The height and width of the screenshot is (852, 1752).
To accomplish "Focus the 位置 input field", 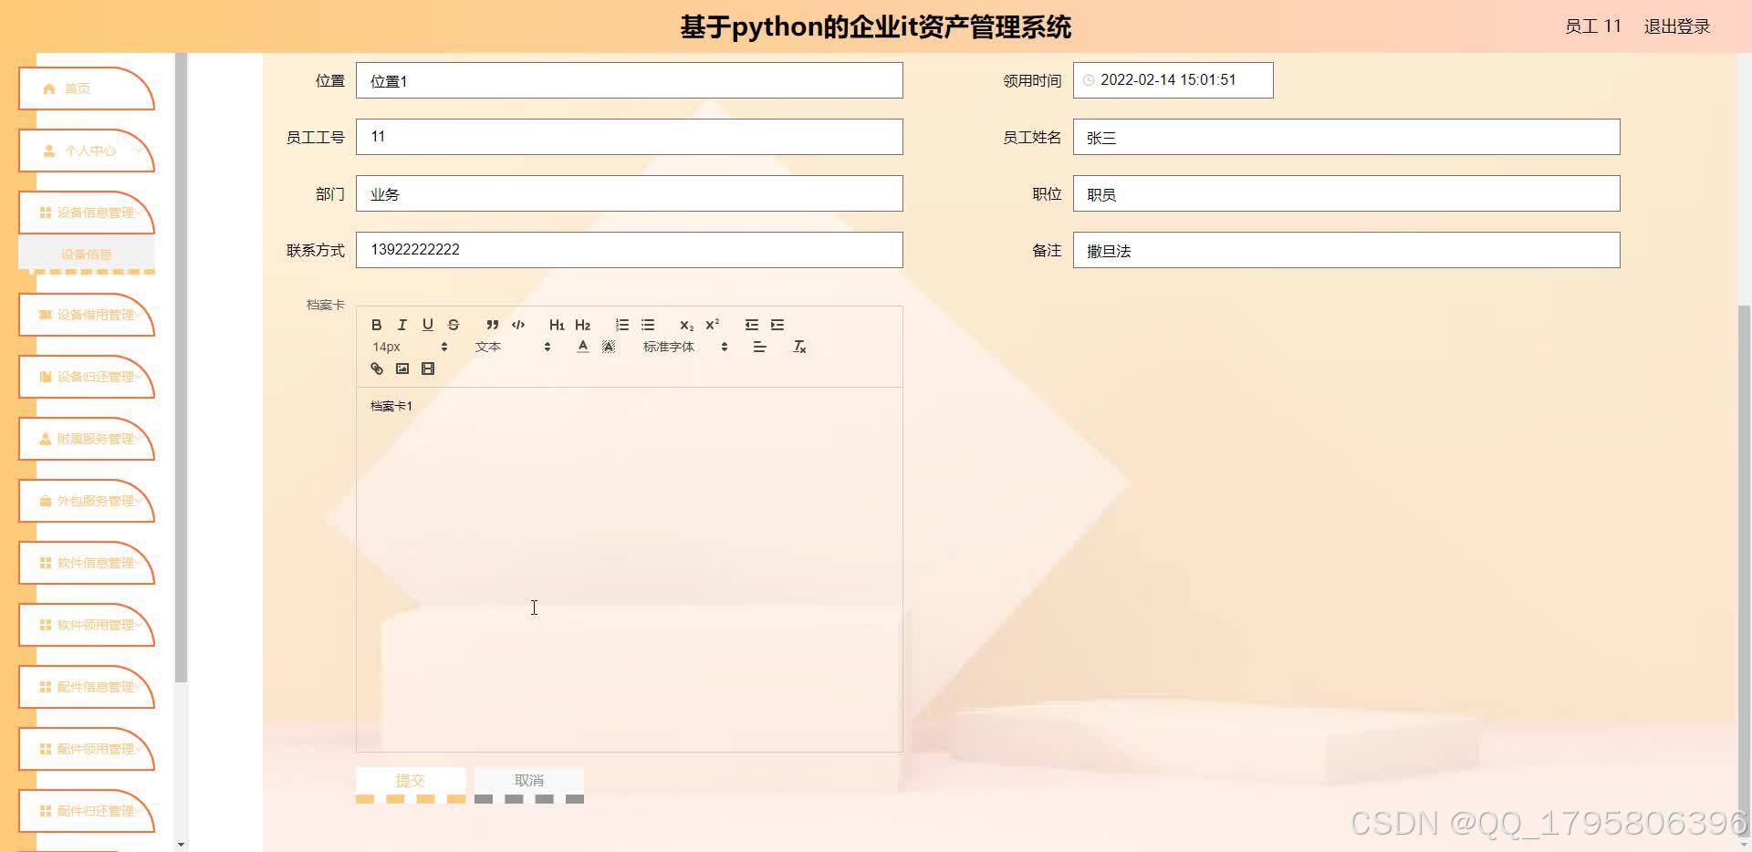I will pos(630,80).
